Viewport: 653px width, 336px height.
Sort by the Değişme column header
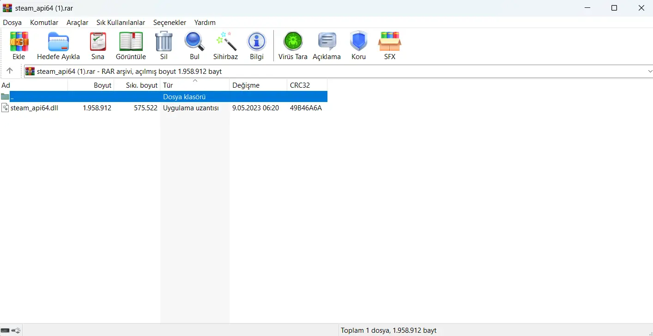pyautogui.click(x=258, y=85)
